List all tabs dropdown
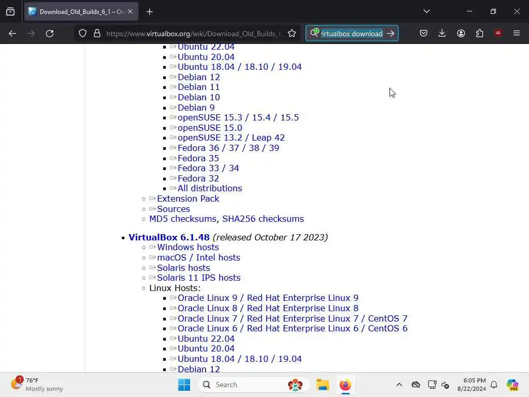The image size is (529, 397). (426, 11)
